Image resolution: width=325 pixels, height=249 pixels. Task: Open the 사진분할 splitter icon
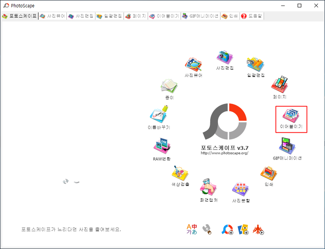tap(241, 192)
